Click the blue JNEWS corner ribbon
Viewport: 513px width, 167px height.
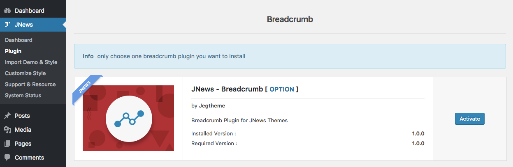[85, 87]
